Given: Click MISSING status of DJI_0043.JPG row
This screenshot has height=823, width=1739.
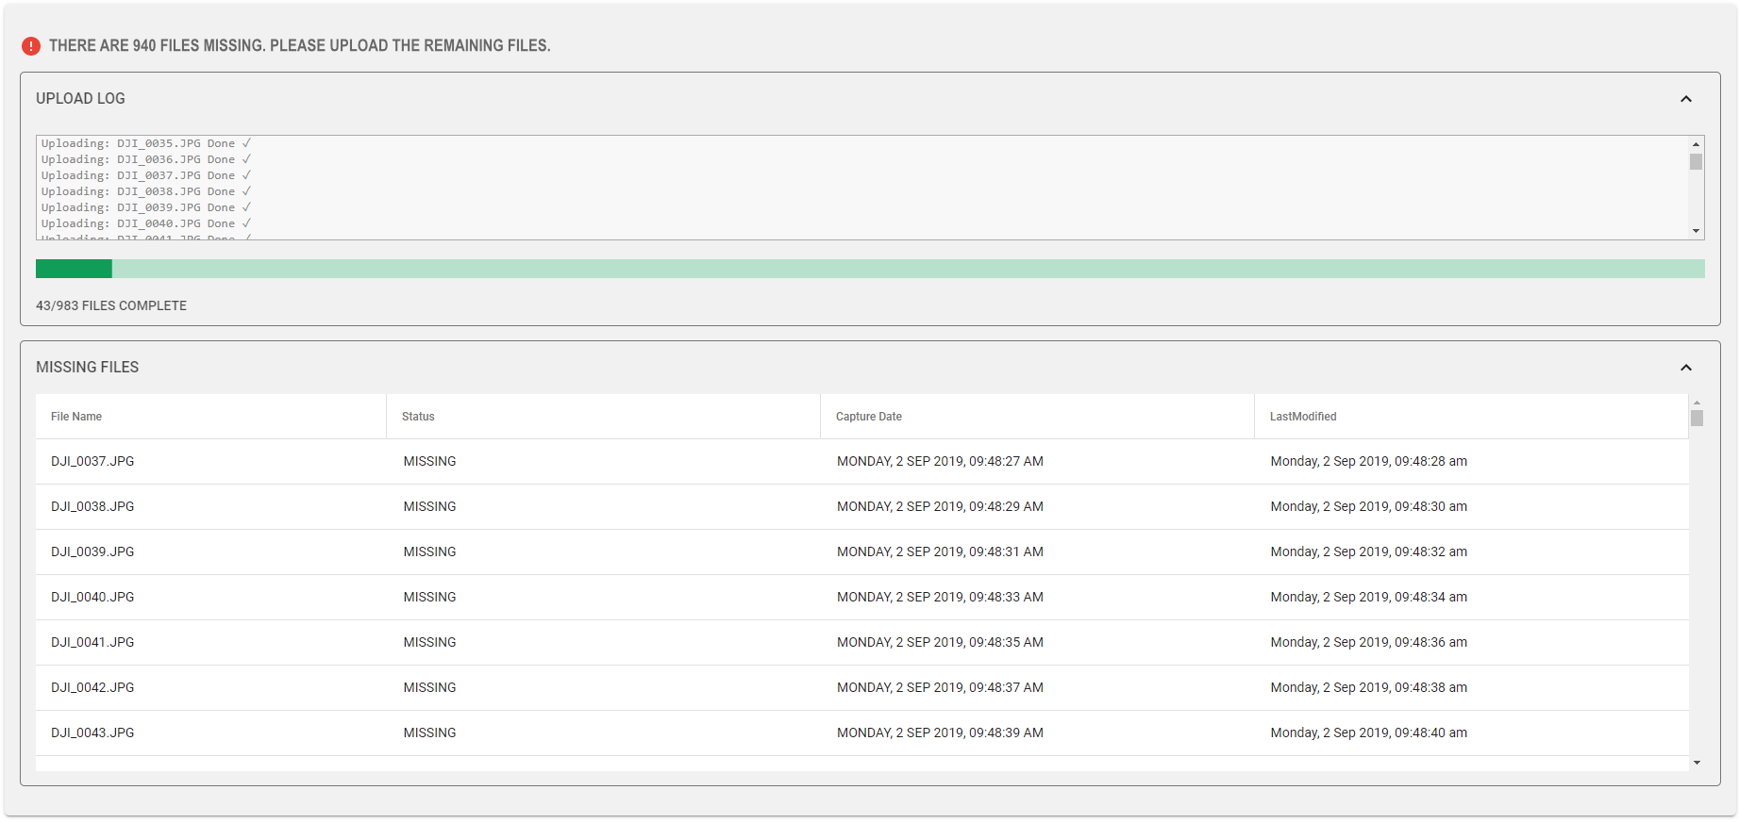Looking at the screenshot, I should [429, 732].
